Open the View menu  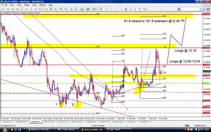(x=12, y=5)
